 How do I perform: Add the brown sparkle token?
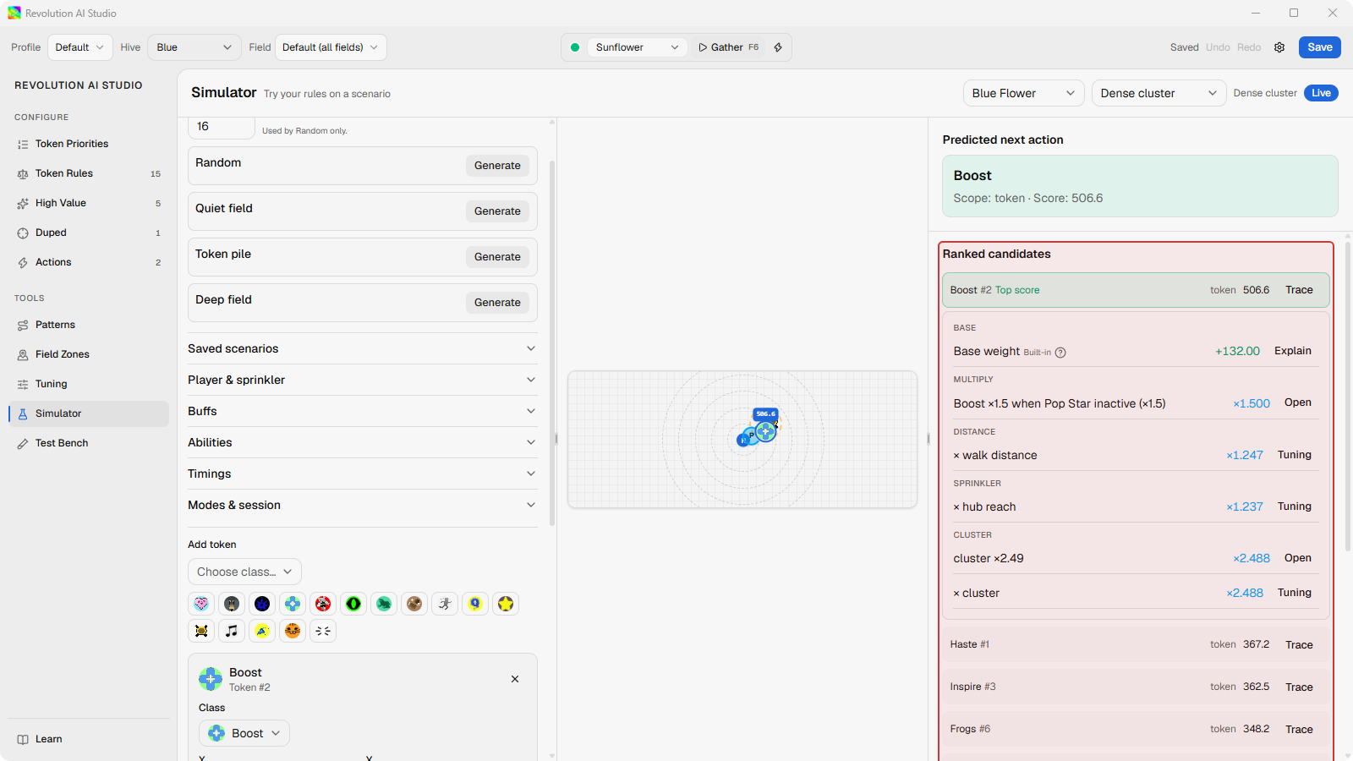tap(414, 604)
